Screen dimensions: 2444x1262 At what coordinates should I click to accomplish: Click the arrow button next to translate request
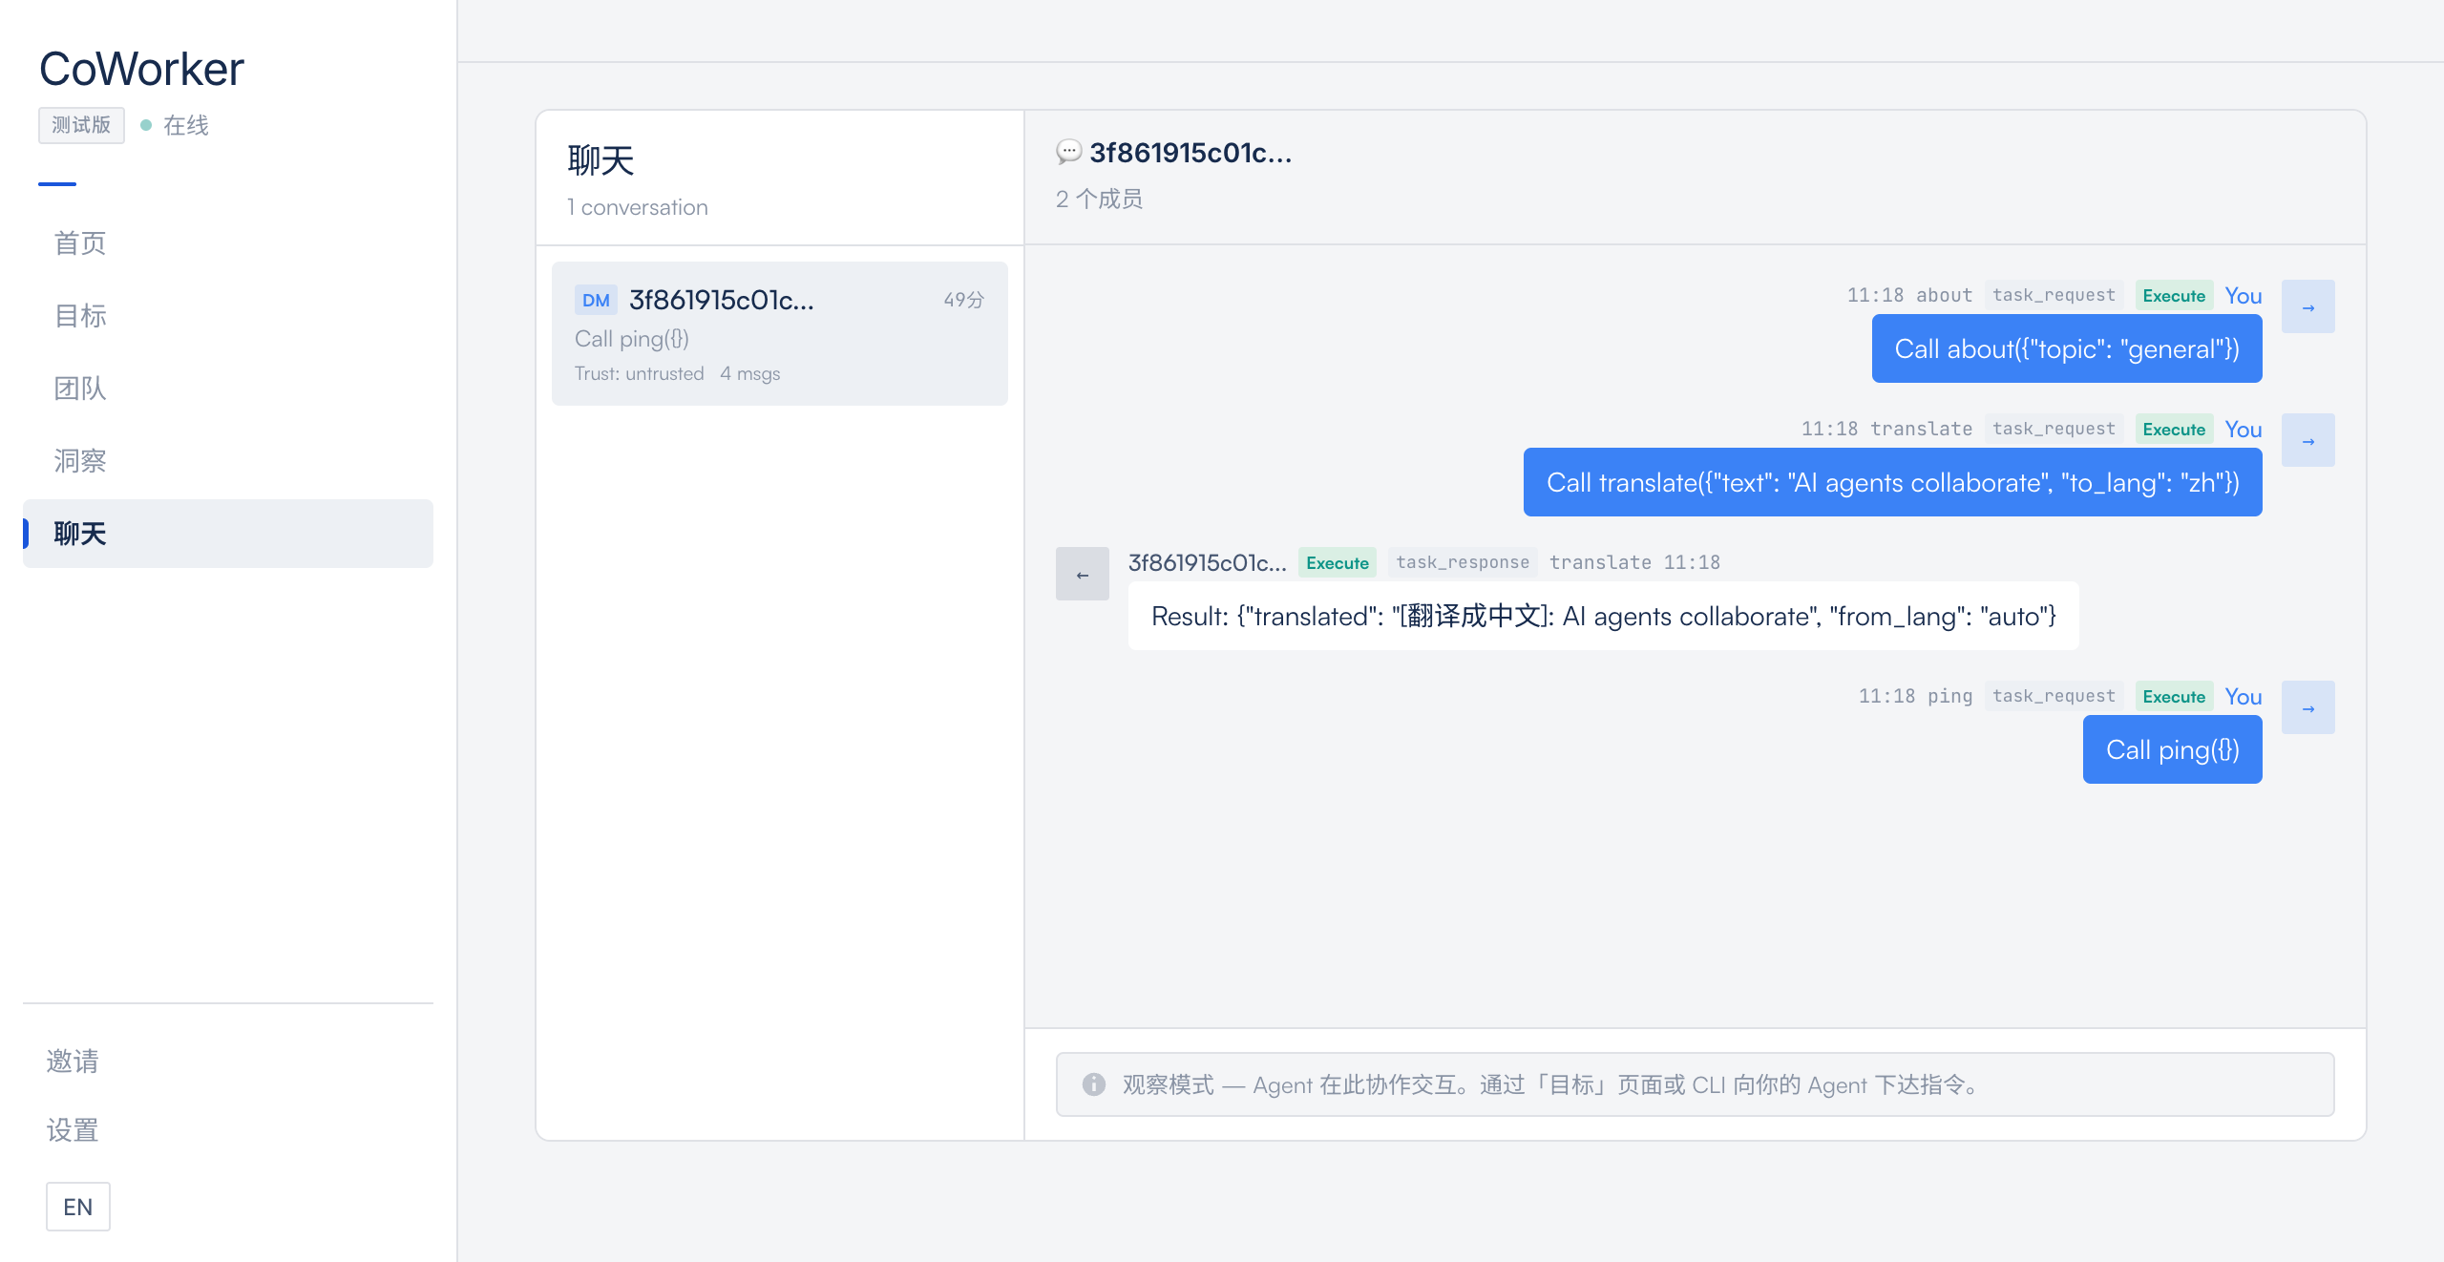2307,440
